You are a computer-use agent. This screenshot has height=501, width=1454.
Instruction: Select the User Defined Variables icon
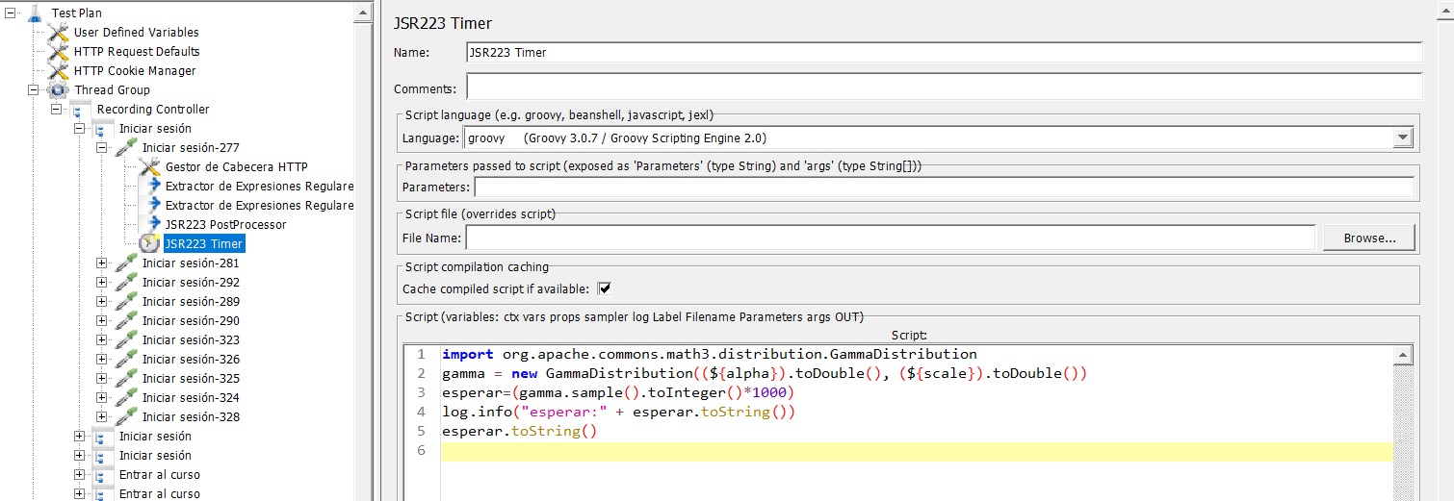point(59,33)
